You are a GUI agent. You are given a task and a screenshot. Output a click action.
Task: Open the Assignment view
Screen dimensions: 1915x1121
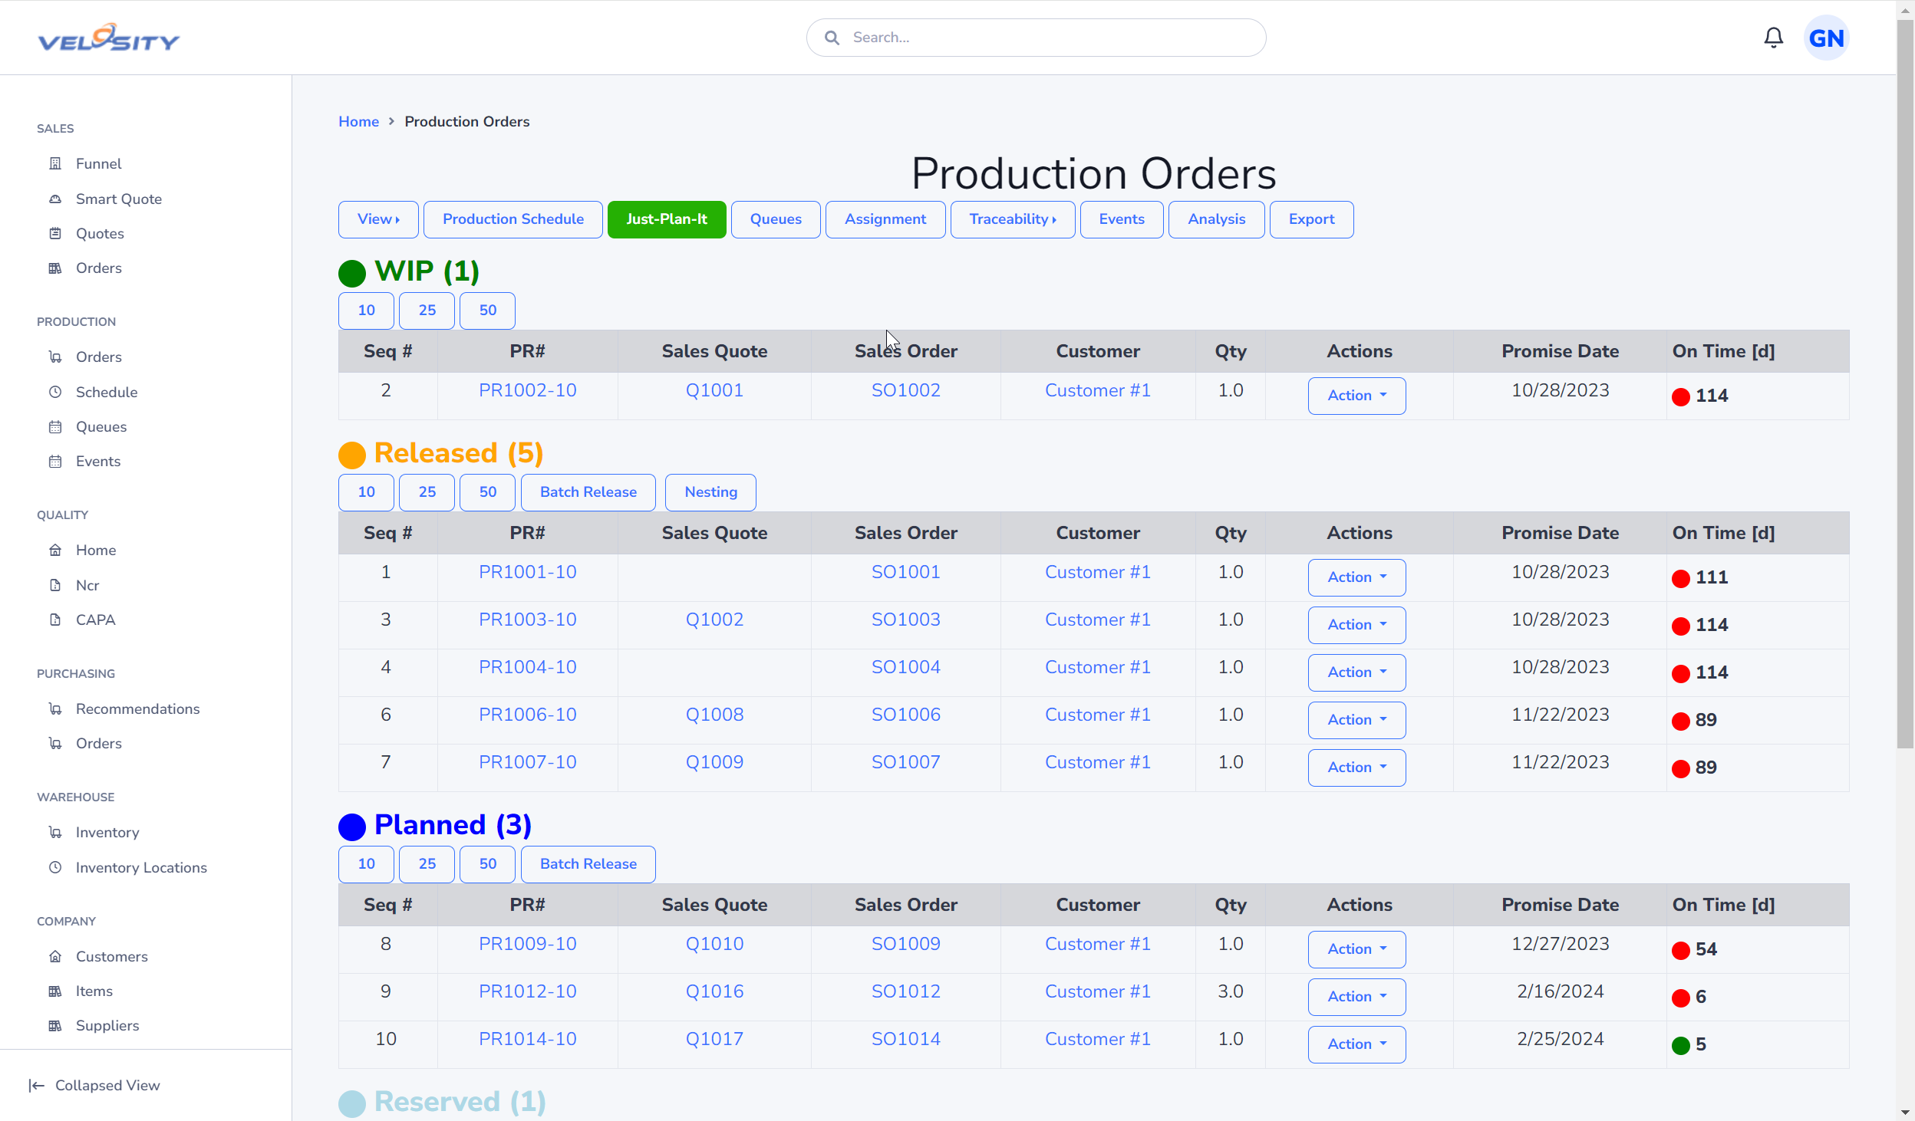[x=885, y=219]
